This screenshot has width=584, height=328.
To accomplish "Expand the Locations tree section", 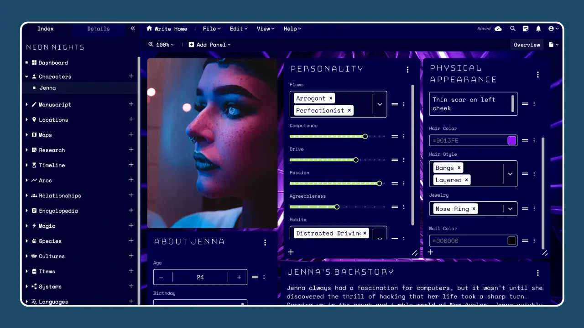I will point(27,120).
